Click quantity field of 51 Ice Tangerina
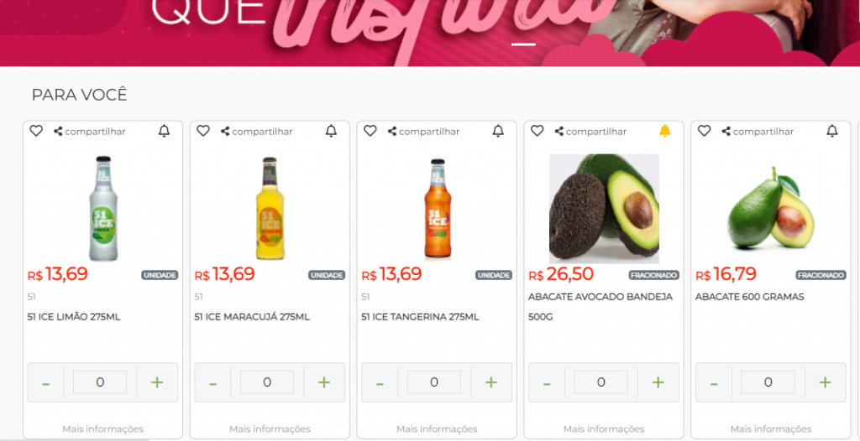This screenshot has height=441, width=860. [434, 381]
